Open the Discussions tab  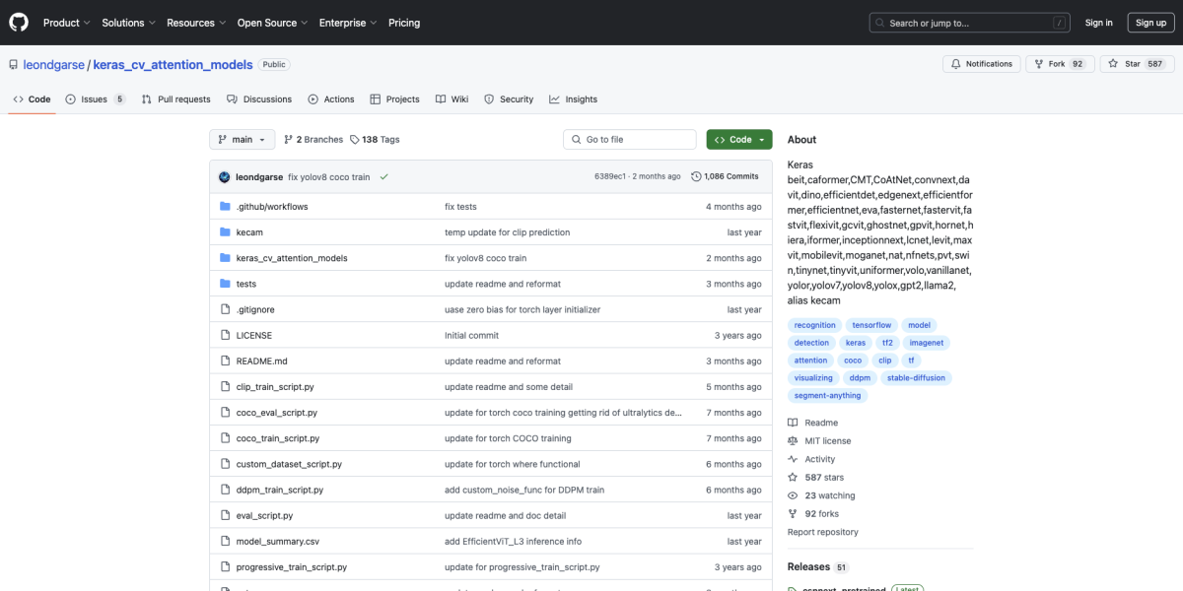259,99
